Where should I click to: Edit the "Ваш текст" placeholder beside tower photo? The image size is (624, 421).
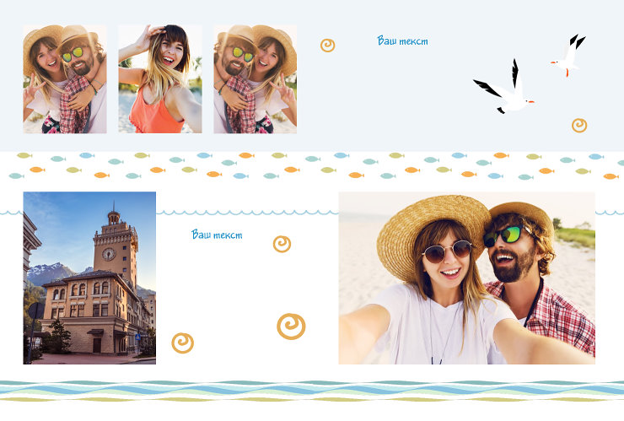point(217,235)
